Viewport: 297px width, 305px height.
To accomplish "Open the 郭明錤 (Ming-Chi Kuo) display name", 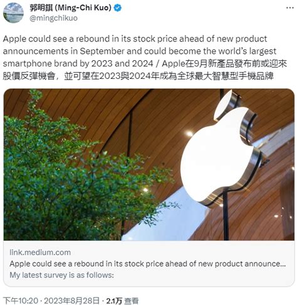I will [x=70, y=8].
